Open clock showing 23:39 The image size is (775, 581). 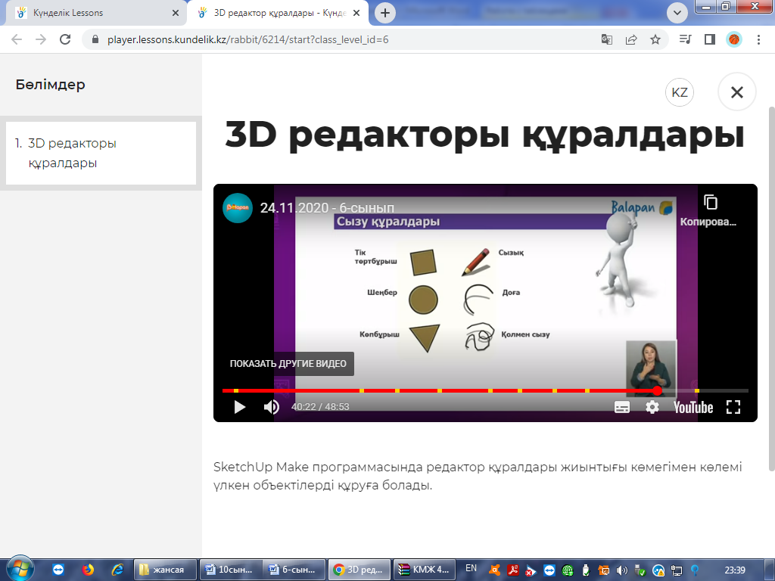[734, 570]
